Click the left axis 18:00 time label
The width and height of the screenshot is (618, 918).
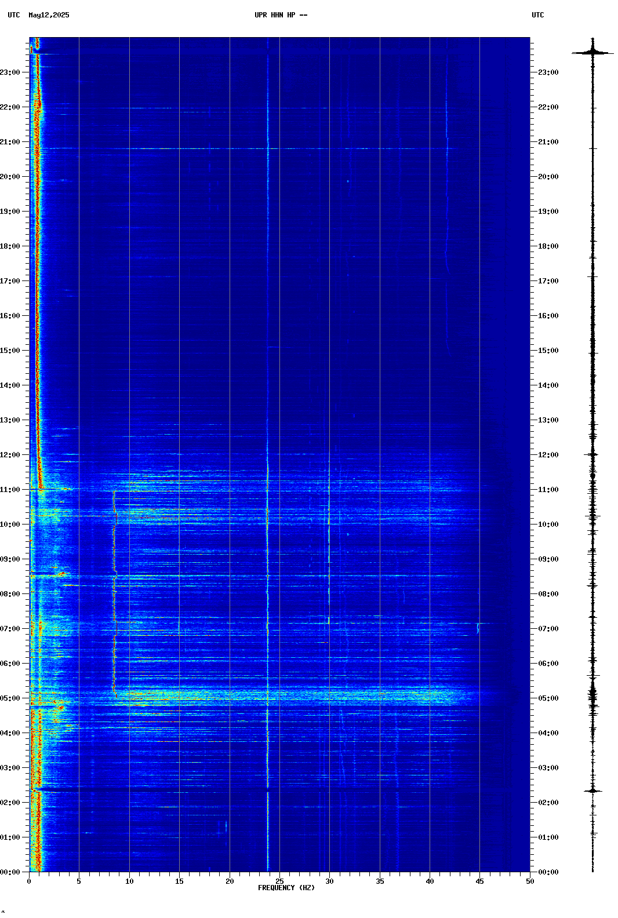[x=10, y=246]
